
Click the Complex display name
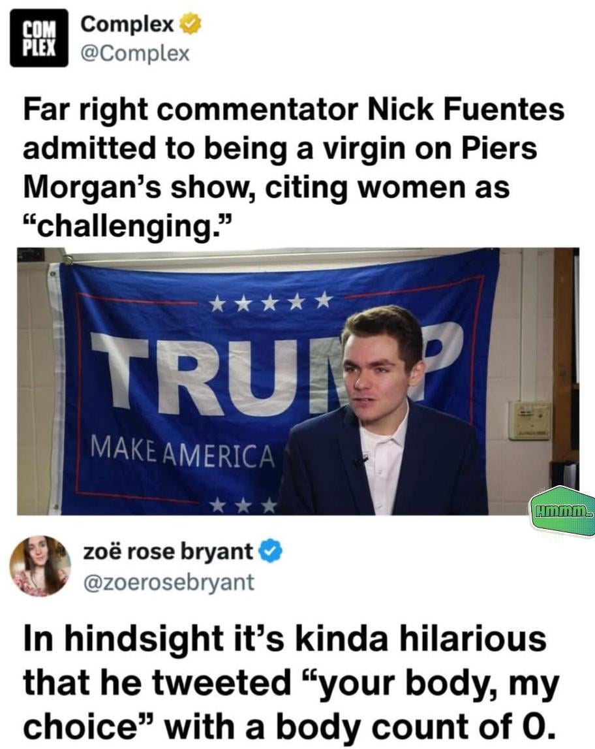pos(127,24)
